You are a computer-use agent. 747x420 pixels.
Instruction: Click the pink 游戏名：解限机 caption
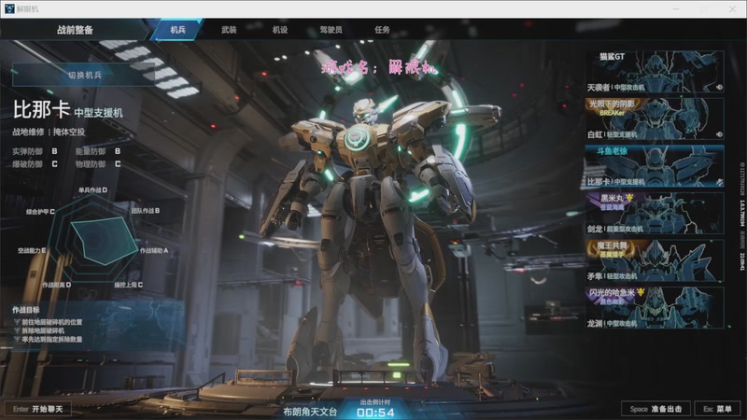[380, 67]
